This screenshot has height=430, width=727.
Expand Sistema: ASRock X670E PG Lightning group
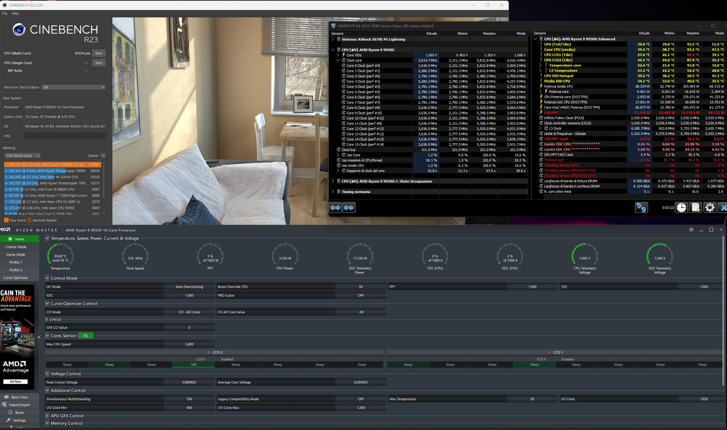[x=333, y=40]
